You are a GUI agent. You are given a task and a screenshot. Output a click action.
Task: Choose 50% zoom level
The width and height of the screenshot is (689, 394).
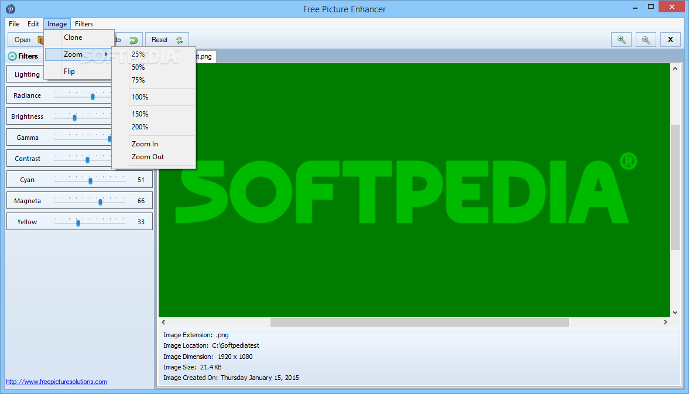pos(153,67)
